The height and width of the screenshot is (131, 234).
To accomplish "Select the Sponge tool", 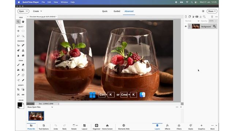I will [23, 56].
